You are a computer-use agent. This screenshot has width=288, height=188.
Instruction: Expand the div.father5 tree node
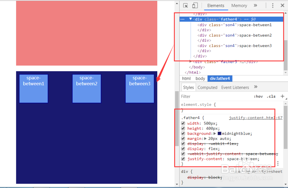[190, 61]
